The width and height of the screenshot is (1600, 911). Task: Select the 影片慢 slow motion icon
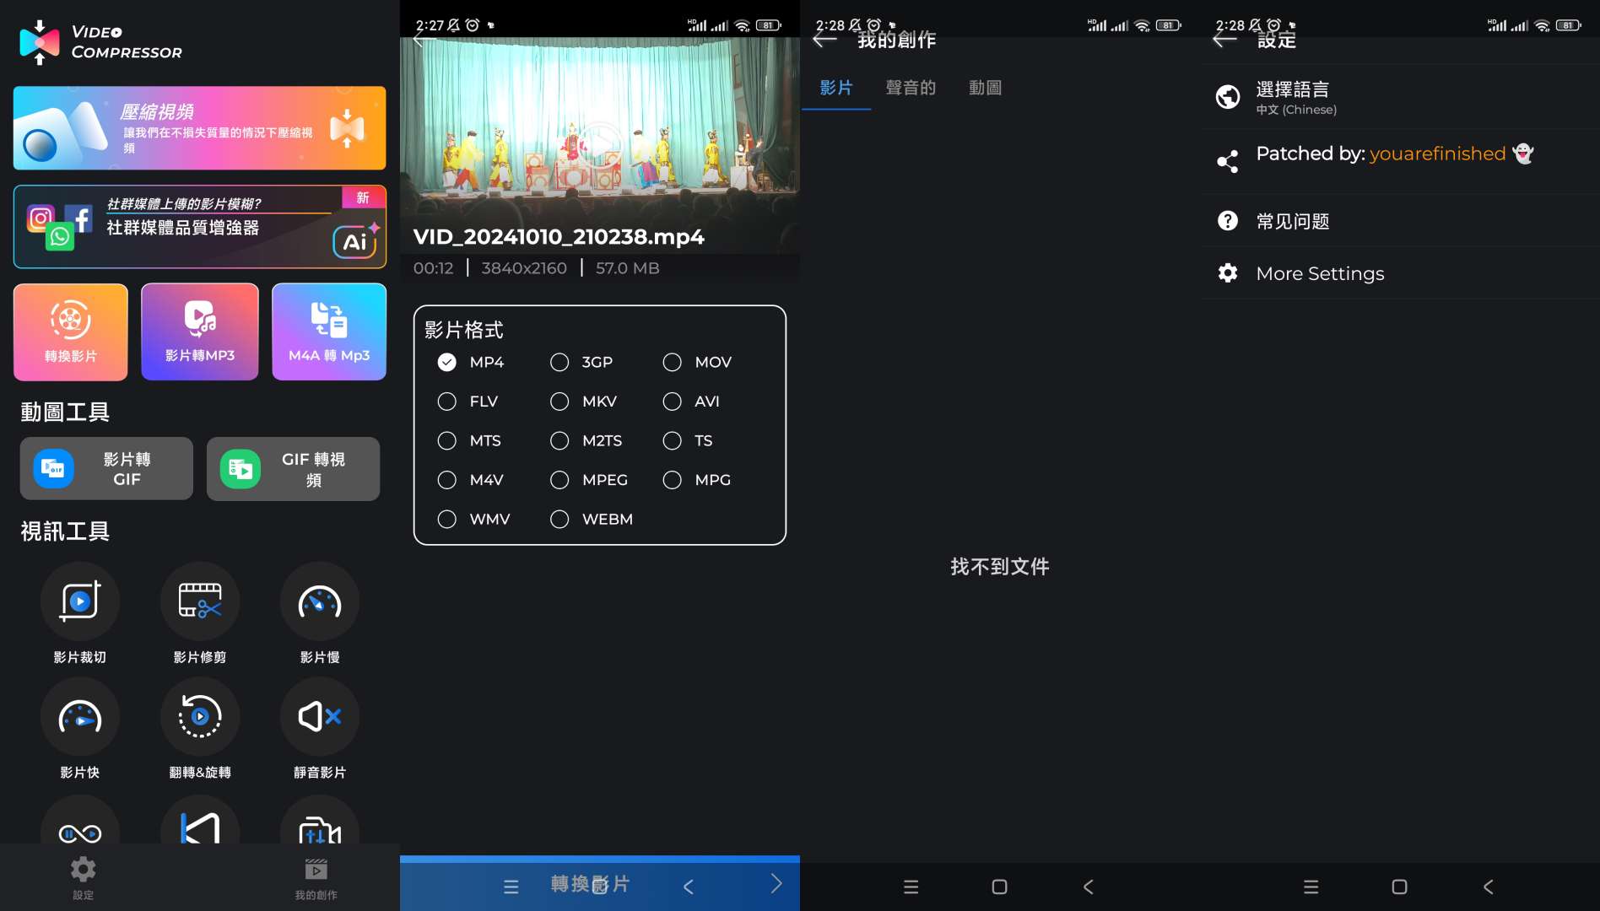tap(320, 601)
